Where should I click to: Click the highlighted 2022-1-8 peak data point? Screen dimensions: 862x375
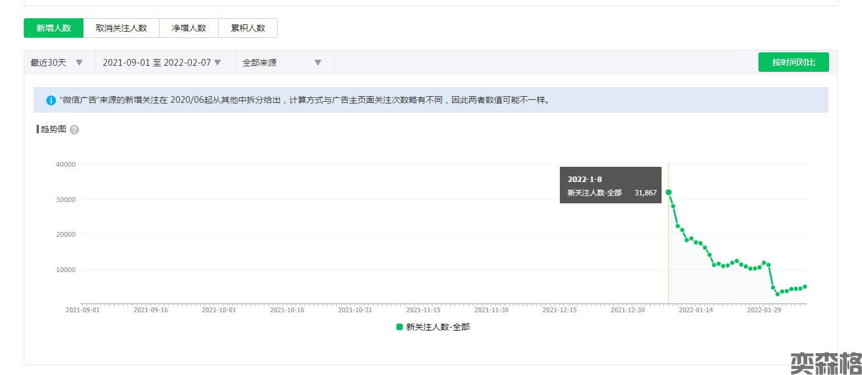tap(668, 192)
